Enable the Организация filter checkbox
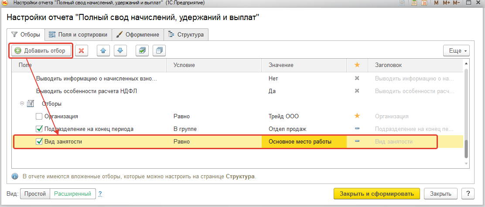485x207 pixels. [39, 117]
